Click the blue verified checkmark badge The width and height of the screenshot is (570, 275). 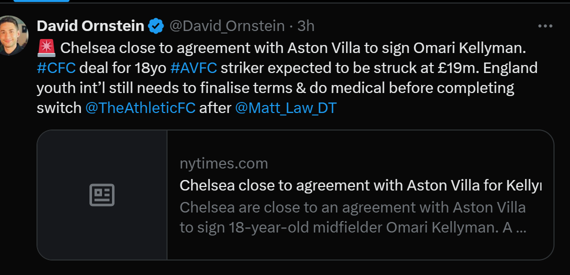pyautogui.click(x=157, y=25)
